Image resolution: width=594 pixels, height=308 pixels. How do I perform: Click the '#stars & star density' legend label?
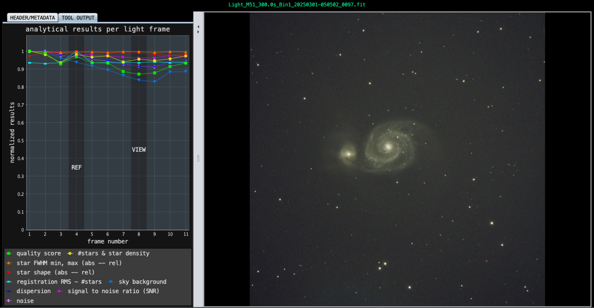pos(113,253)
